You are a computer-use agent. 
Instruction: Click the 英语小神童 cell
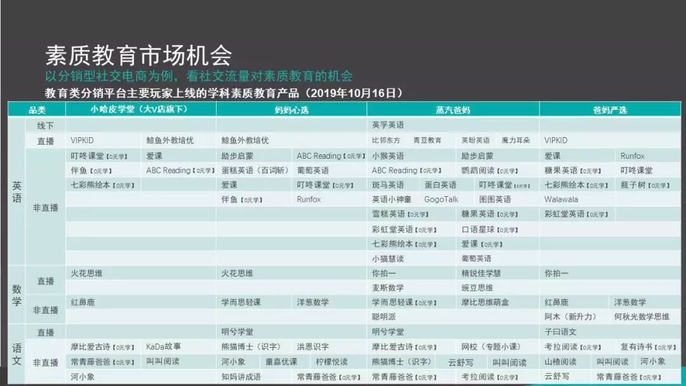391,199
